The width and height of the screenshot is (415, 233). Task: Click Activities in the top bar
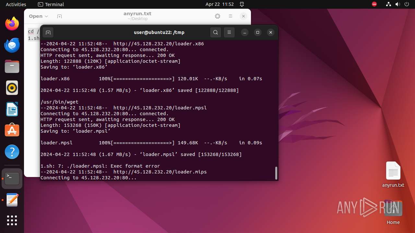(x=16, y=4)
